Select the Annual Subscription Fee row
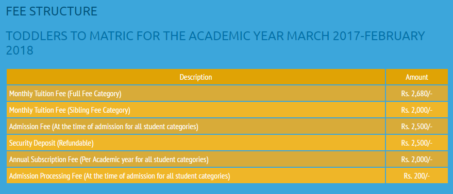Image resolution: width=453 pixels, height=194 pixels. point(227,159)
